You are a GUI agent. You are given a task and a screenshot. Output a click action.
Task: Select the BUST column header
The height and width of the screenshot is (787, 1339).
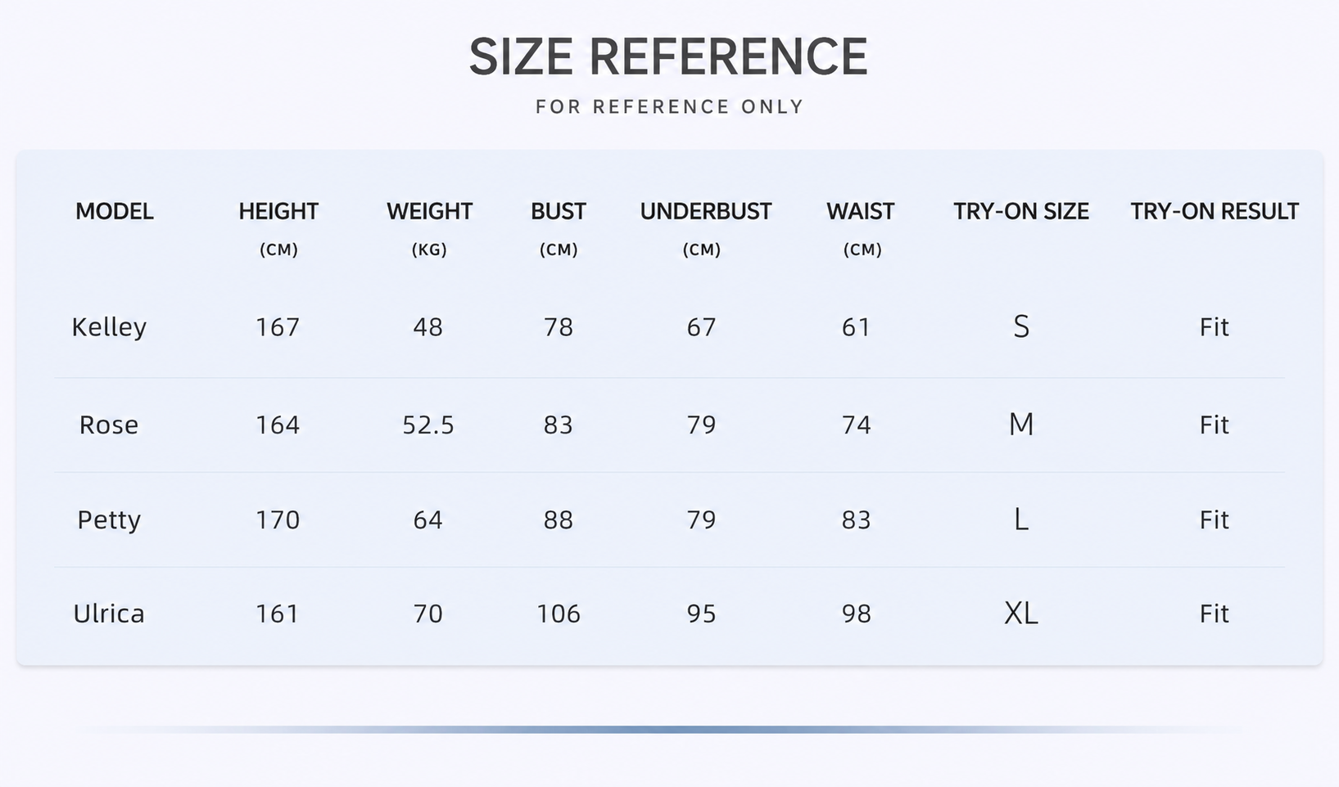pos(559,227)
